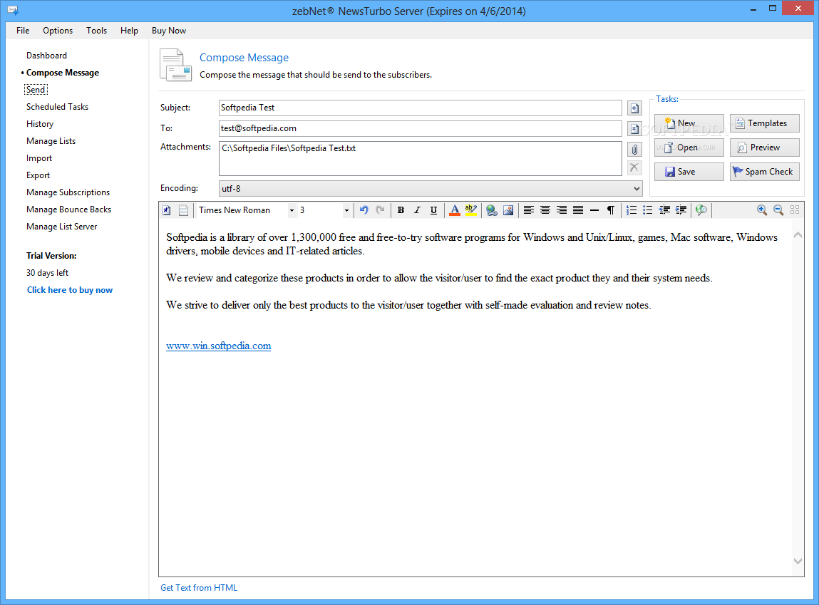
Task: Click the address book icon beside To
Action: tap(634, 128)
